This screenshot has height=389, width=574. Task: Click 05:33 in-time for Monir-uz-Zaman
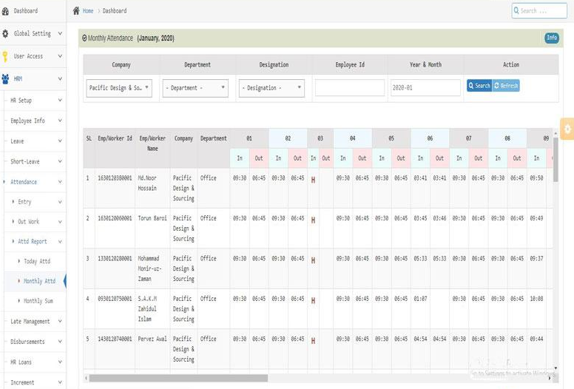pos(420,259)
